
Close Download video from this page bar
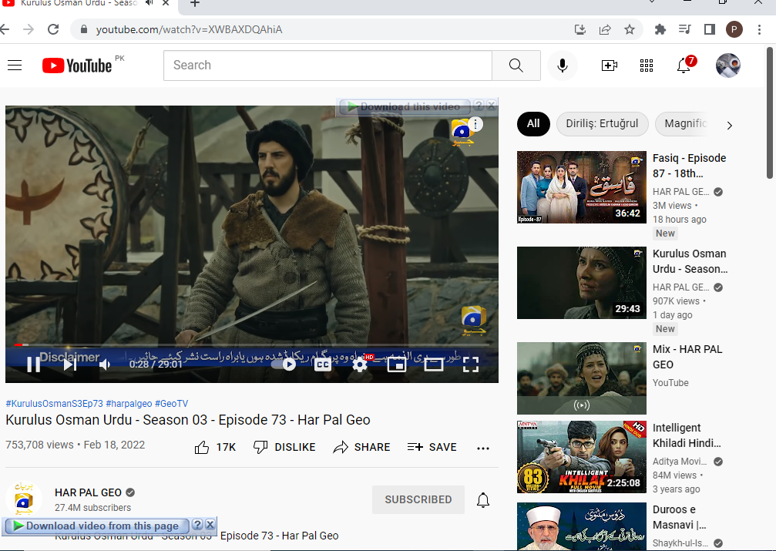point(210,525)
